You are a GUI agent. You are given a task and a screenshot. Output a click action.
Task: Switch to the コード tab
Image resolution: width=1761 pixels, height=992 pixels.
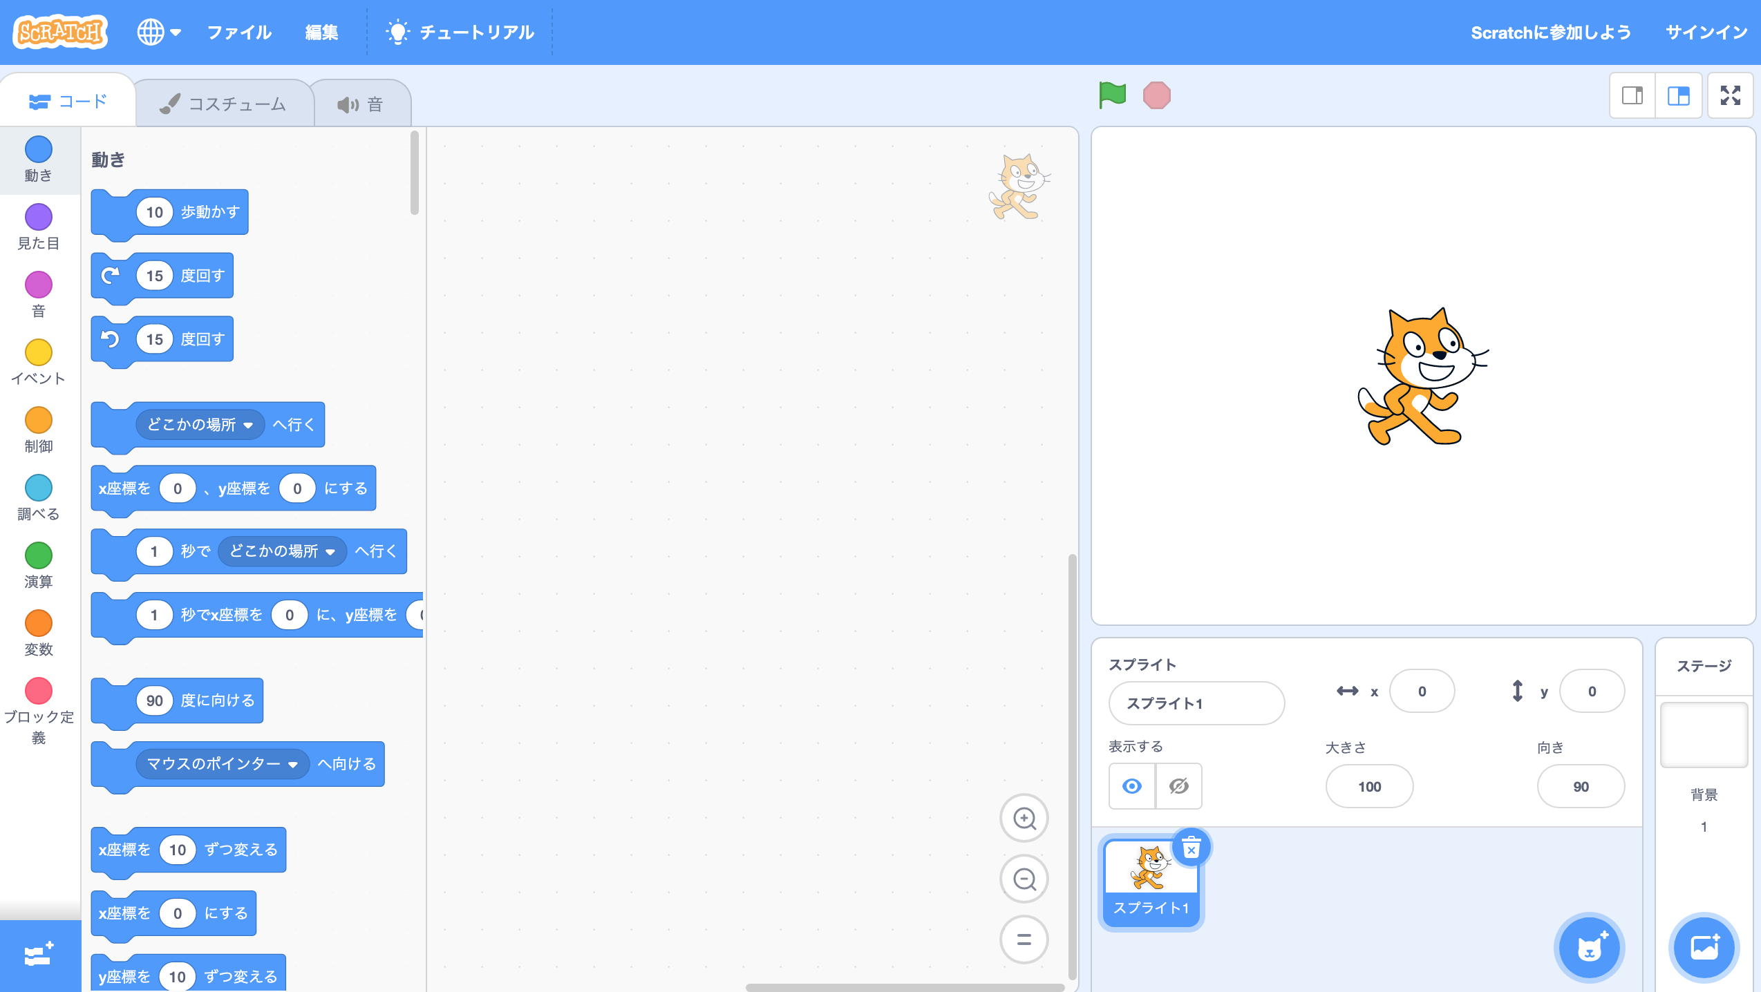68,102
